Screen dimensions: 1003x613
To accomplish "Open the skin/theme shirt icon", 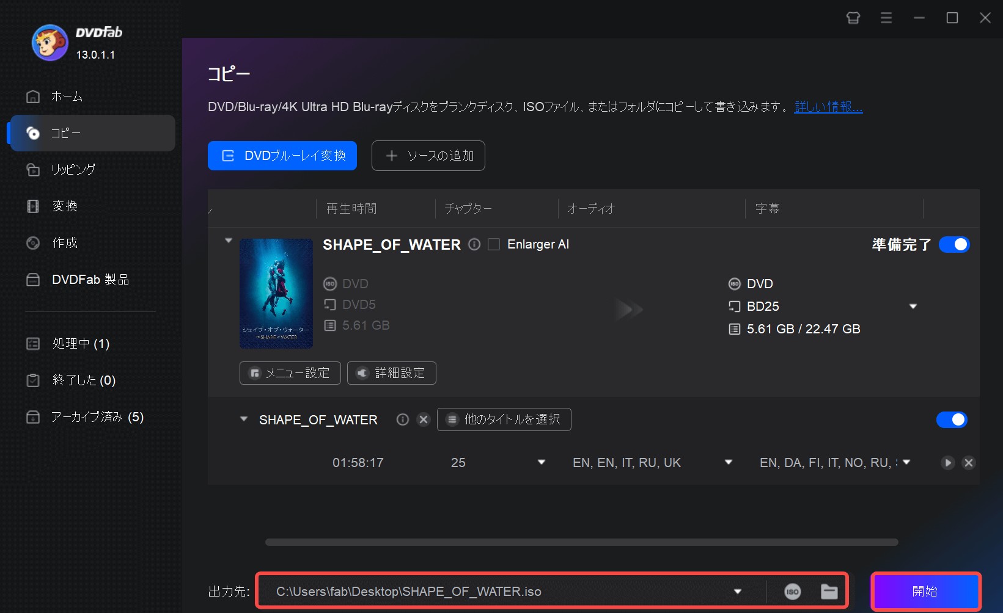I will click(853, 18).
